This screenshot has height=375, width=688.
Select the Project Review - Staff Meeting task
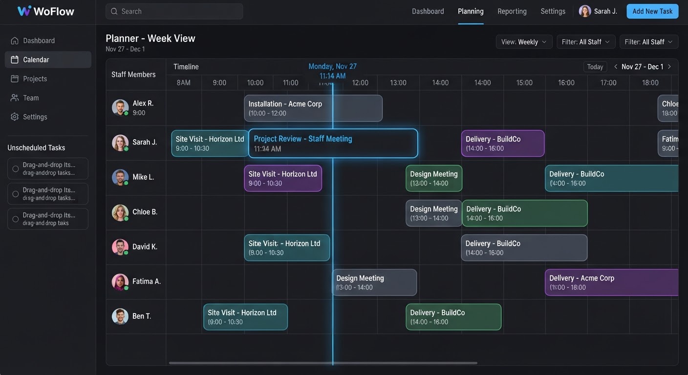pos(333,144)
